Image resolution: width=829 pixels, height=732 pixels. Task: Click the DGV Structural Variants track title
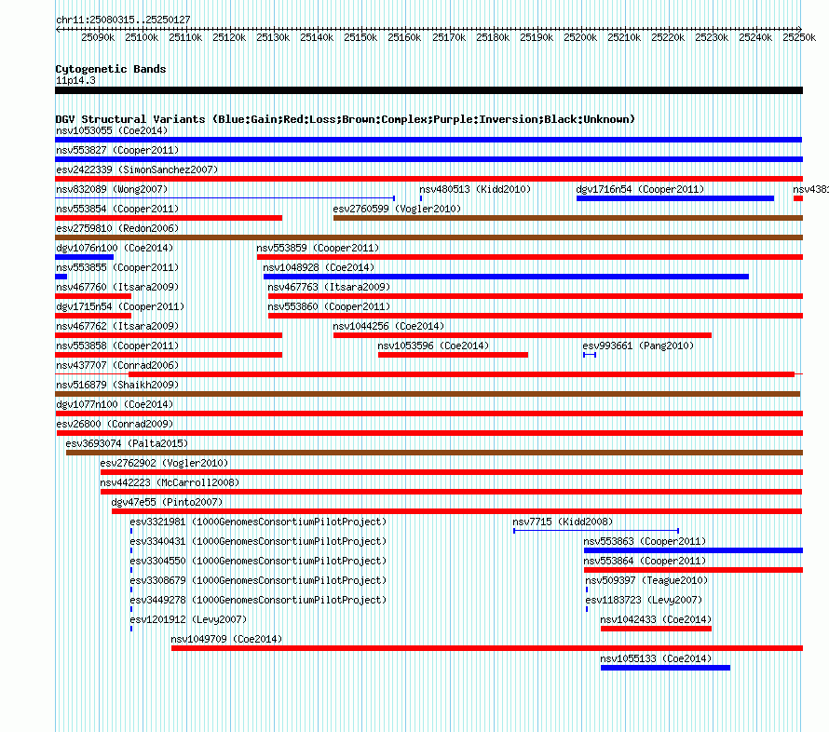[346, 119]
